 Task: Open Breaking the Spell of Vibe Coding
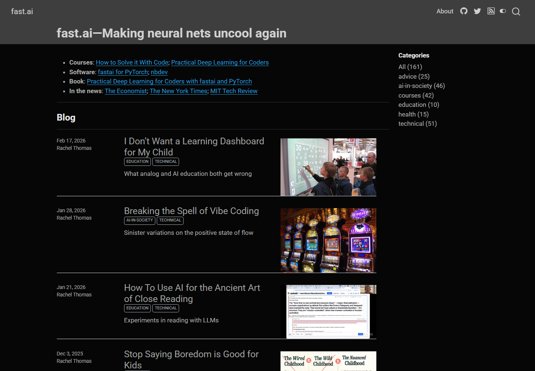click(191, 211)
